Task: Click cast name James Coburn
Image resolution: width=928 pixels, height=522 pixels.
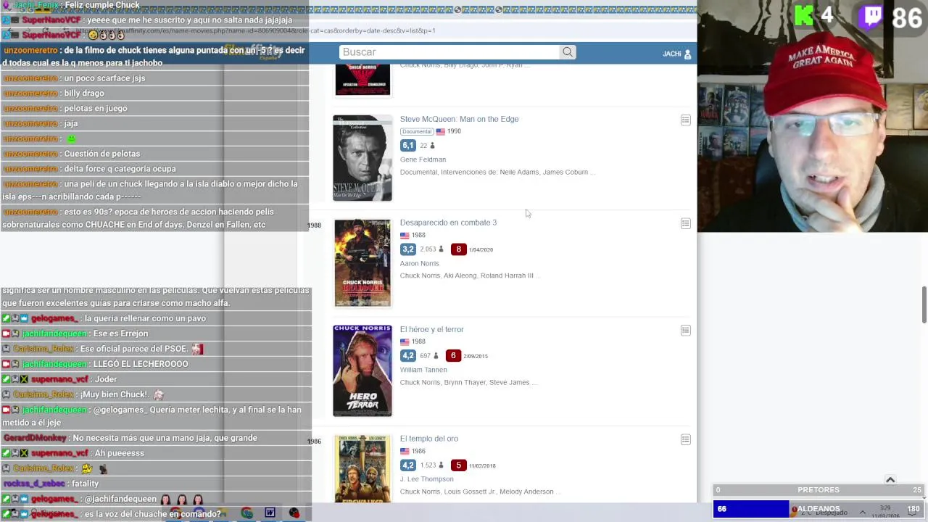Action: 565,173
